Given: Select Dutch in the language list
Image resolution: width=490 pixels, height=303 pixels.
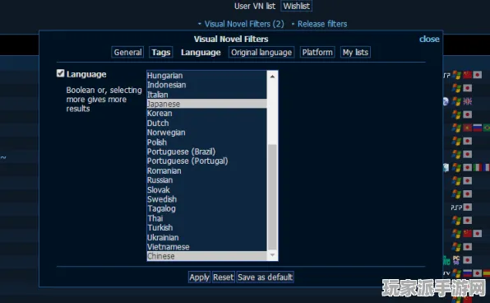Looking at the screenshot, I should pos(207,123).
